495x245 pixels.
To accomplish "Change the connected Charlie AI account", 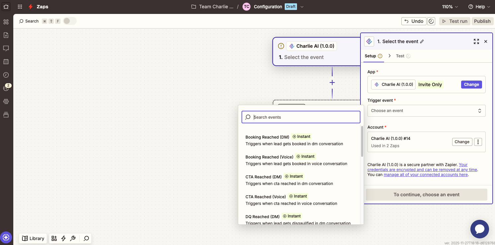I will [x=462, y=142].
